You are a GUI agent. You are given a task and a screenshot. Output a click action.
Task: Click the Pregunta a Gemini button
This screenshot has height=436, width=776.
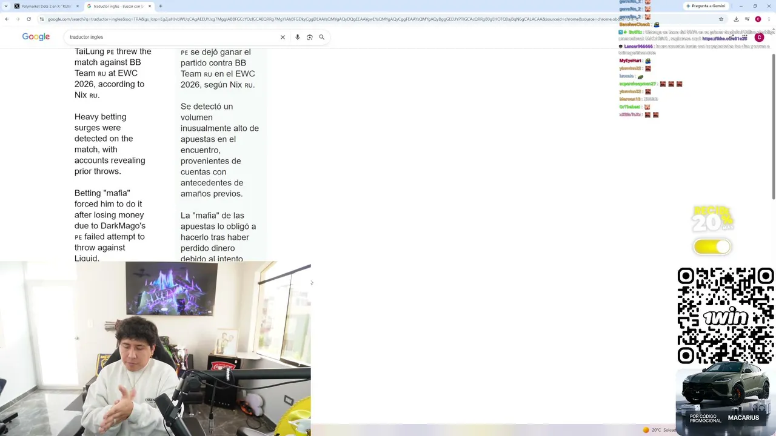click(x=706, y=6)
